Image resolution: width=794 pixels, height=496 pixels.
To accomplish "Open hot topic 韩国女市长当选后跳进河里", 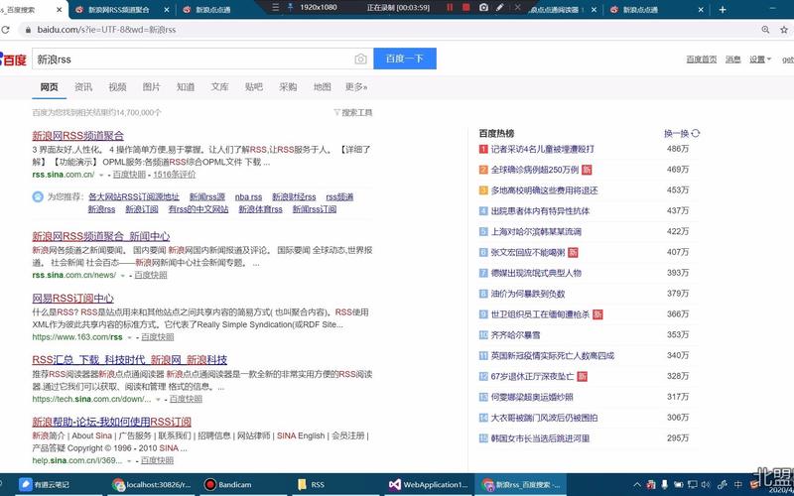I will (x=540, y=438).
